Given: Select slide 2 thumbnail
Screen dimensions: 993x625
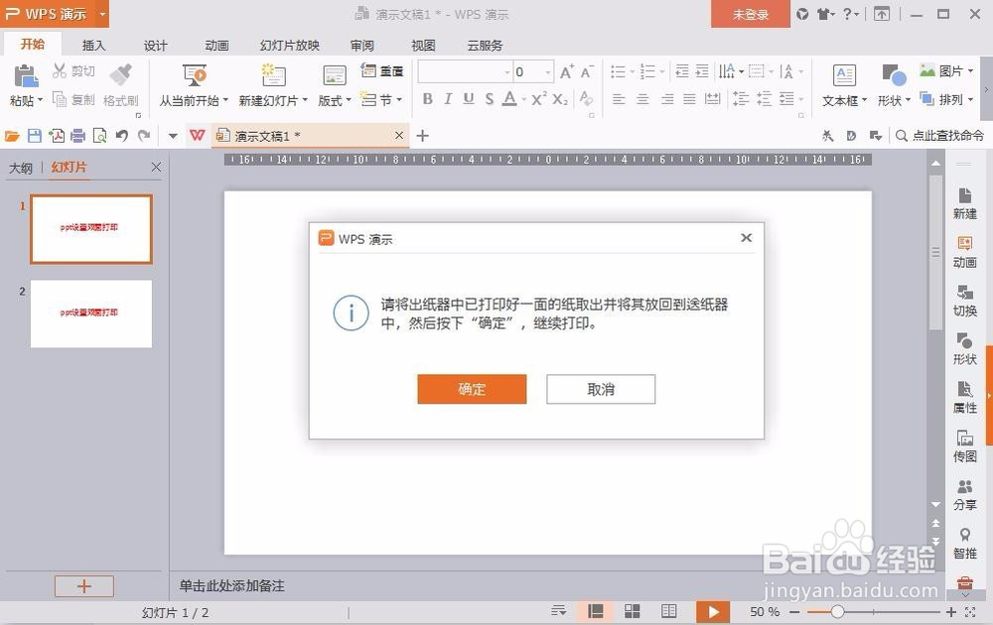Looking at the screenshot, I should tap(91, 313).
